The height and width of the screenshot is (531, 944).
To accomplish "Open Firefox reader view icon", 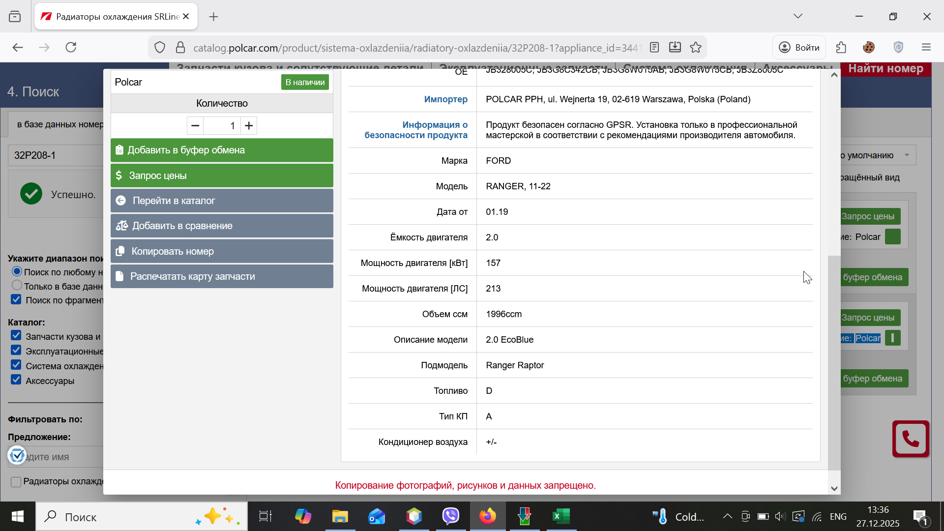I will tap(654, 47).
